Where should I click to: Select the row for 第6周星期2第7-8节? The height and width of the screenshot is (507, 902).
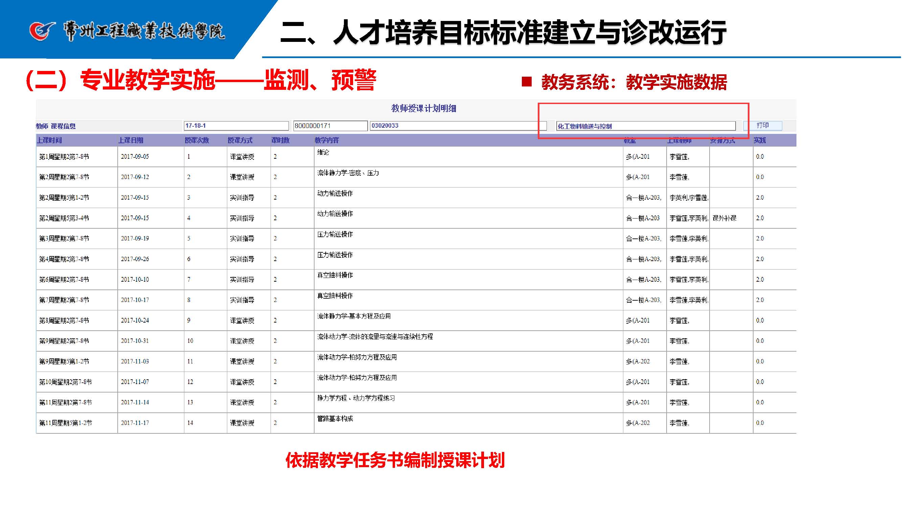point(64,280)
